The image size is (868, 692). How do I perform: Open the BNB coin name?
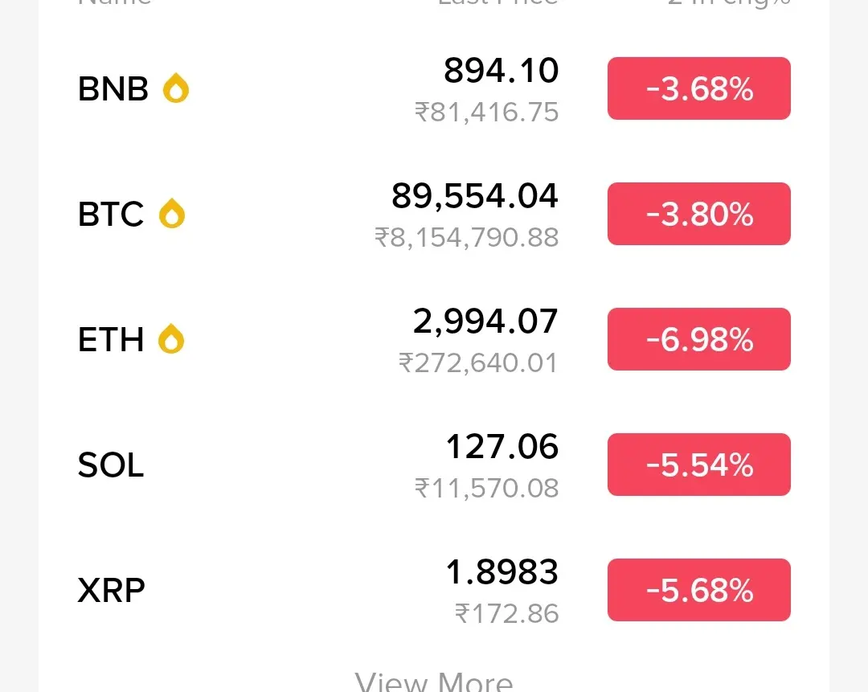tap(113, 88)
